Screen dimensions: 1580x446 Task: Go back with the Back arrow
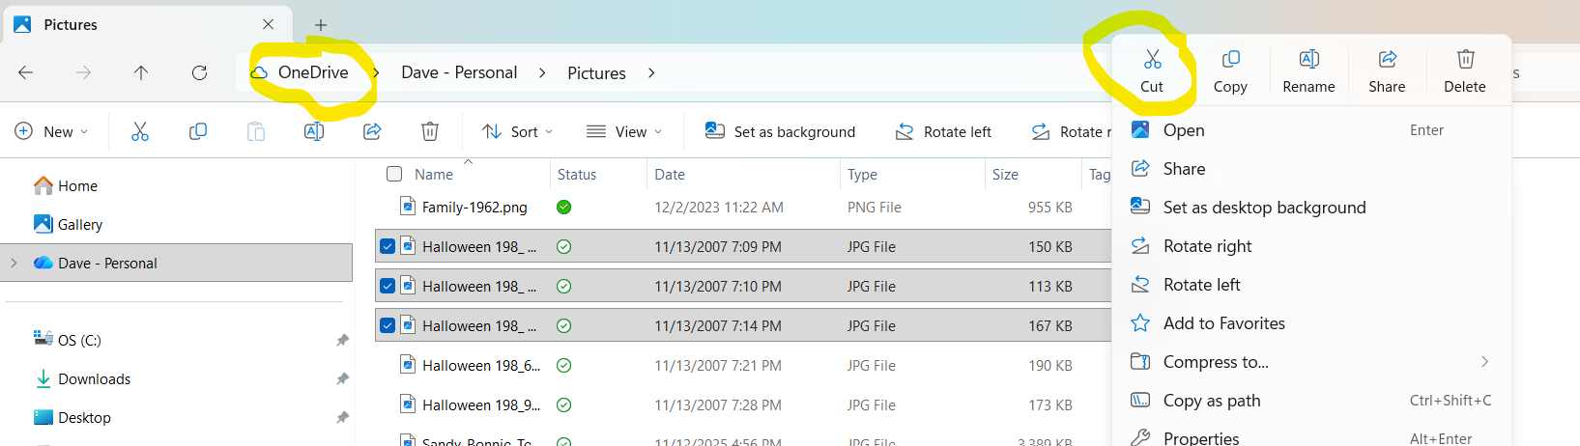[26, 72]
